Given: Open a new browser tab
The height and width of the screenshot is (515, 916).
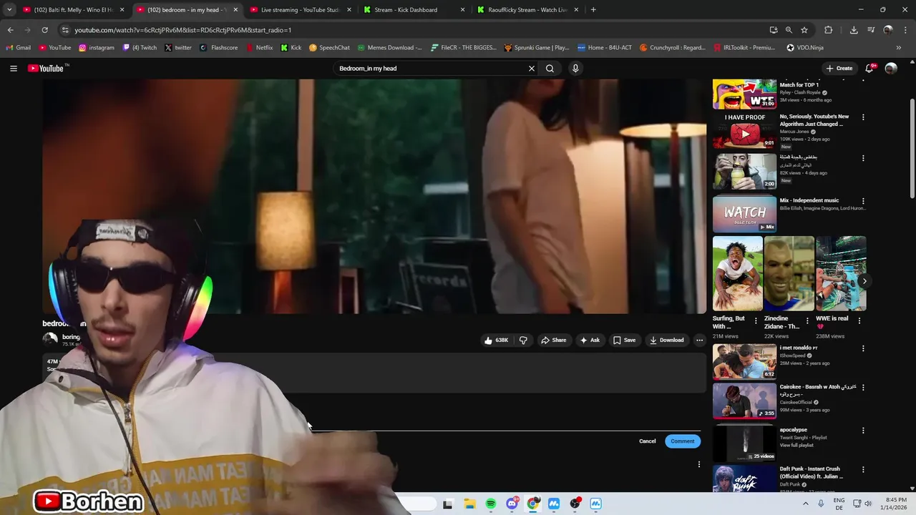Looking at the screenshot, I should click(x=593, y=10).
